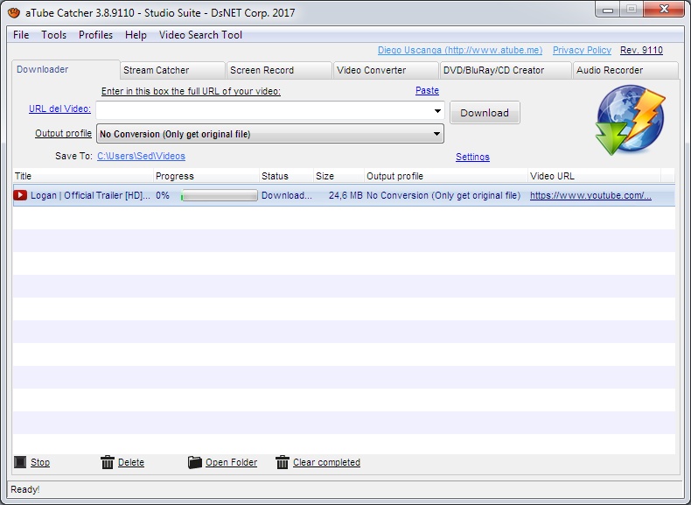
Task: Click the Ready! status bar text
Action: point(25,489)
